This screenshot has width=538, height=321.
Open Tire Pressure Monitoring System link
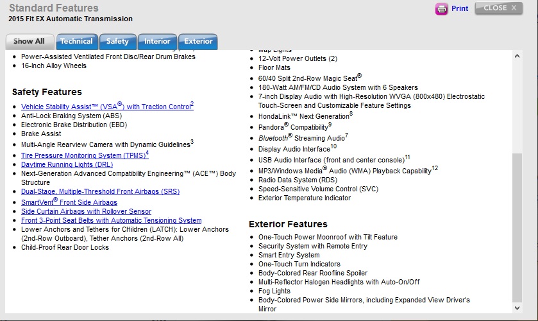85,155
